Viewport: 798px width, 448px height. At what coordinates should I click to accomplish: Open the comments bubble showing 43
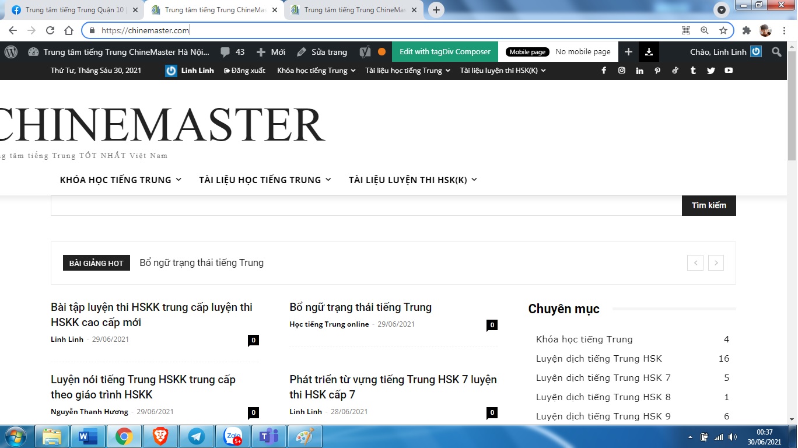coord(232,52)
